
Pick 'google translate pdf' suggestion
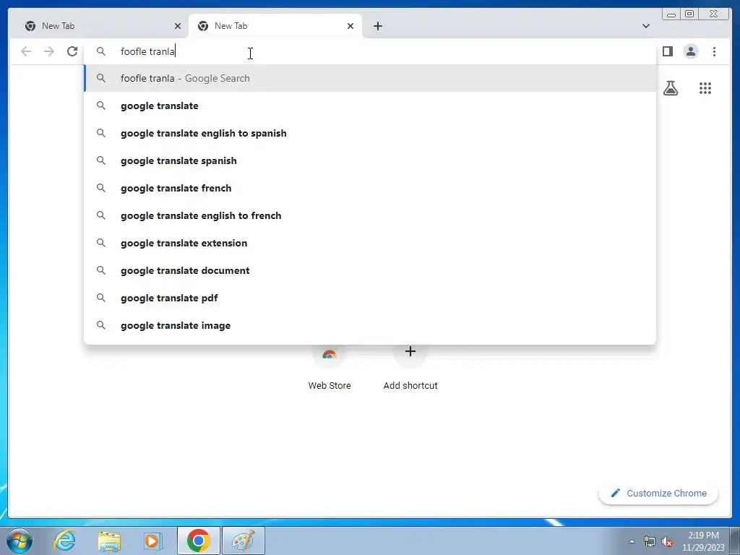[370, 298]
